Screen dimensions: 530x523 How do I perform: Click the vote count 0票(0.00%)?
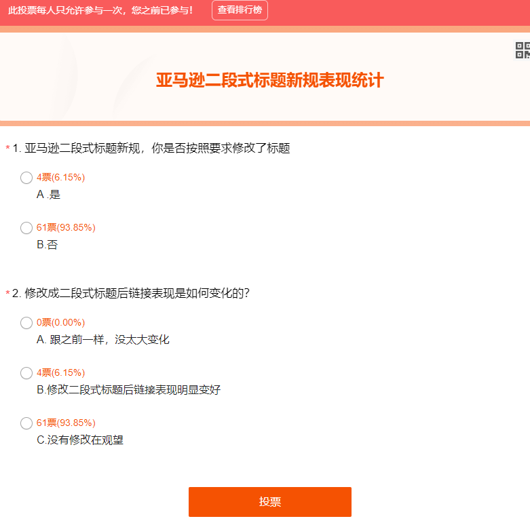(60, 322)
